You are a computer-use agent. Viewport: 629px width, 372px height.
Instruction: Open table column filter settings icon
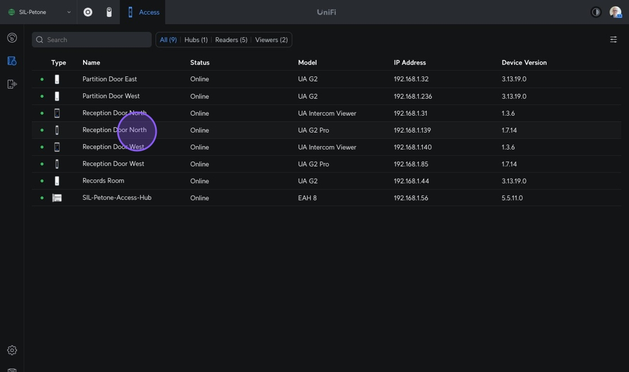tap(613, 39)
